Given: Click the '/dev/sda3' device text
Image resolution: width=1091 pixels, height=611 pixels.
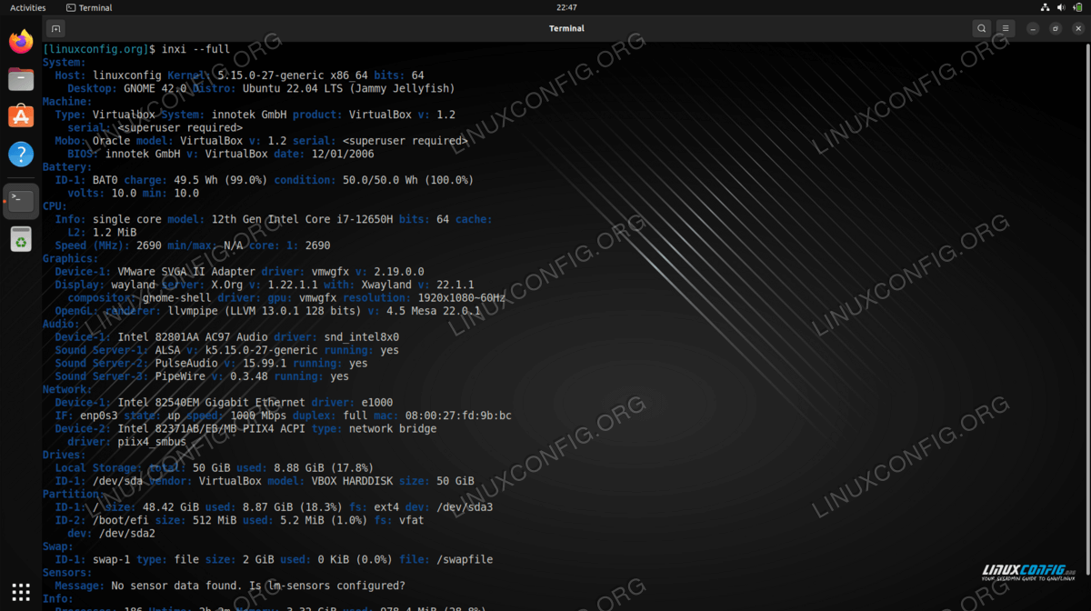Looking at the screenshot, I should tap(465, 506).
